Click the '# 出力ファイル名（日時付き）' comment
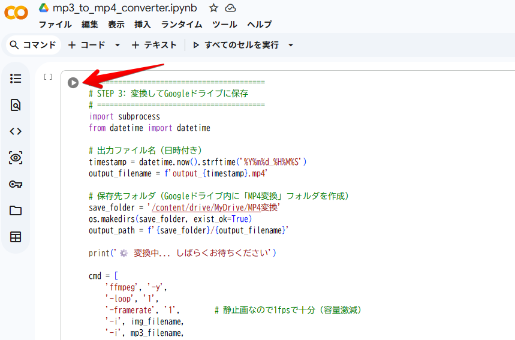This screenshot has width=515, height=340. tap(145, 151)
